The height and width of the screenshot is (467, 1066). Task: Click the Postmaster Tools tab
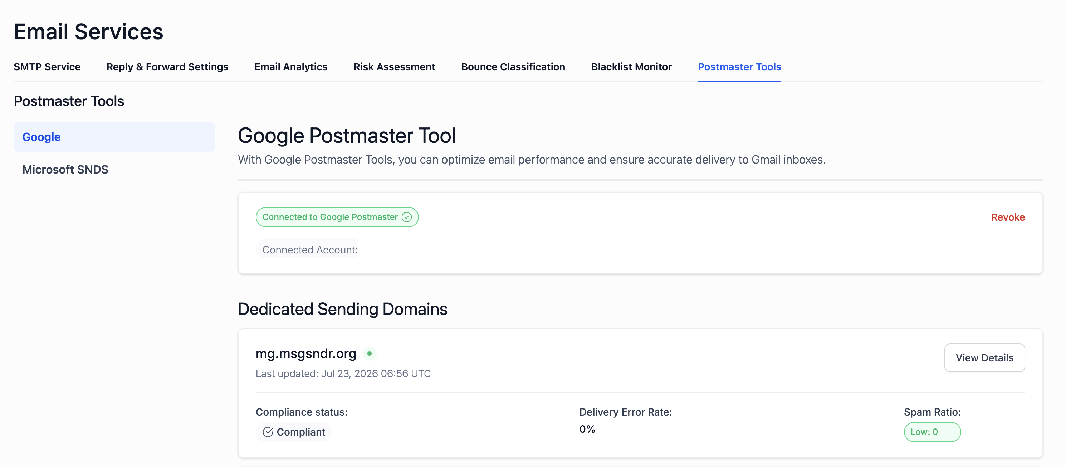(739, 67)
